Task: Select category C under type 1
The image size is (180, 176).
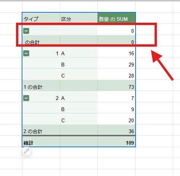Action: [x=79, y=74]
